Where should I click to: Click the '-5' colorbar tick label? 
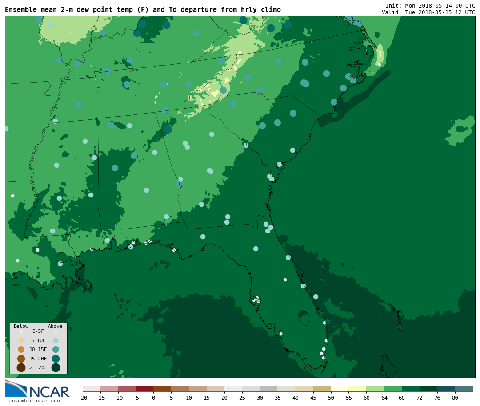coord(136,398)
